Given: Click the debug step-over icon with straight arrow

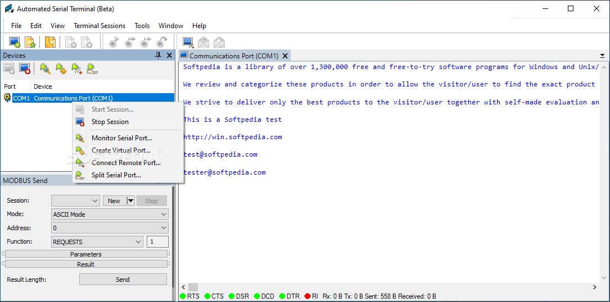Looking at the screenshot, I should [130, 42].
